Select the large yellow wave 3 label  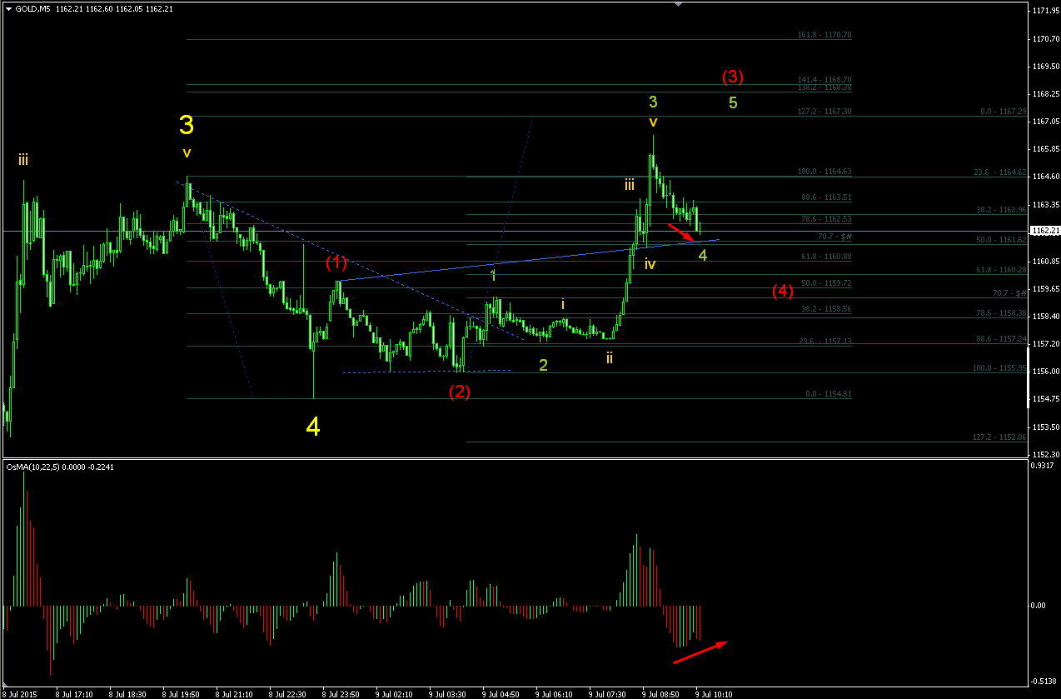(187, 126)
